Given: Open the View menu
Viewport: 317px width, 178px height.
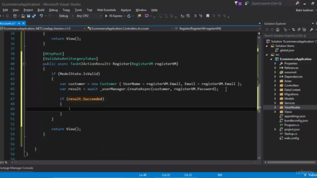Looking at the screenshot, I should pyautogui.click(x=15, y=10).
